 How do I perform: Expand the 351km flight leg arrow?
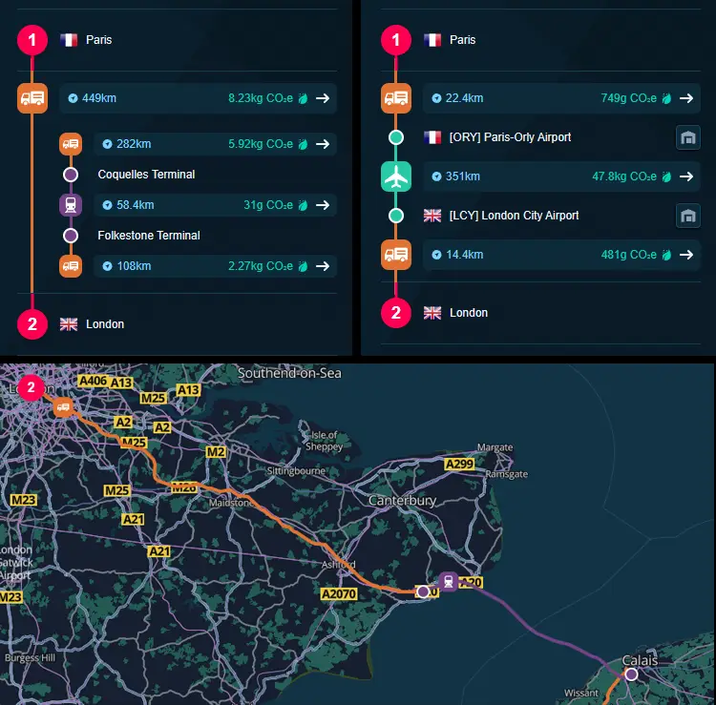pyautogui.click(x=686, y=176)
